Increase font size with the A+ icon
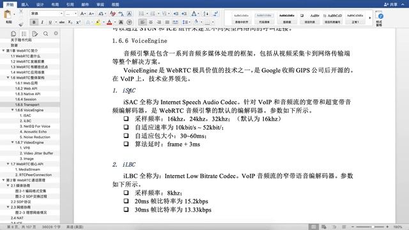The width and height of the screenshot is (409, 230). pos(82,13)
